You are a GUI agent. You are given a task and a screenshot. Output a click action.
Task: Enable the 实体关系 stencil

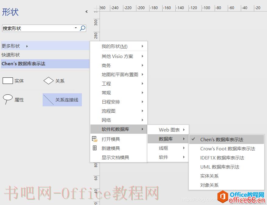(x=227, y=176)
